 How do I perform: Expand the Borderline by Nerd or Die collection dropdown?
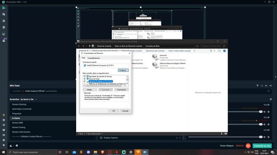36,99
